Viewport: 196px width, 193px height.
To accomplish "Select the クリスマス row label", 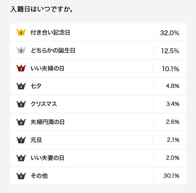I will pos(44,104).
